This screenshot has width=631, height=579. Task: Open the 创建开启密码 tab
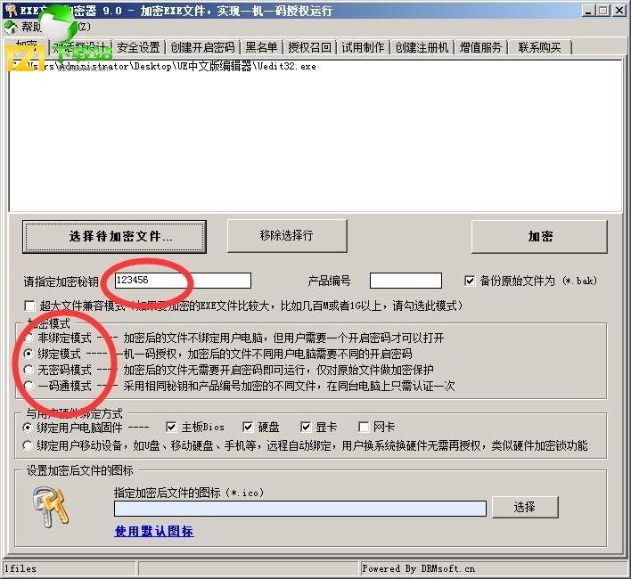point(202,47)
